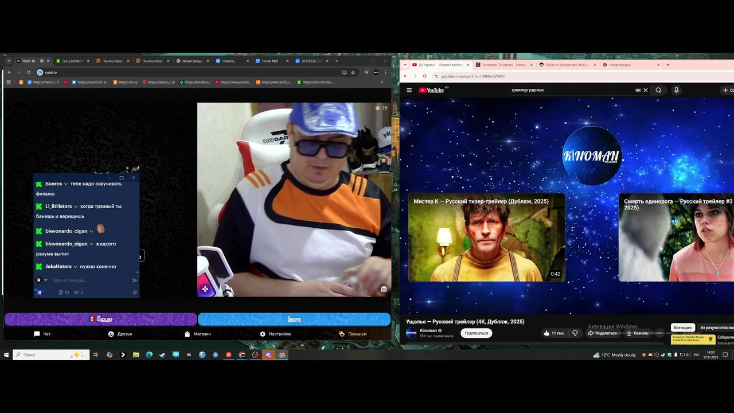The width and height of the screenshot is (734, 413).
Task: Open the Чат tab in rulet.tv bottom bar
Action: [x=42, y=334]
